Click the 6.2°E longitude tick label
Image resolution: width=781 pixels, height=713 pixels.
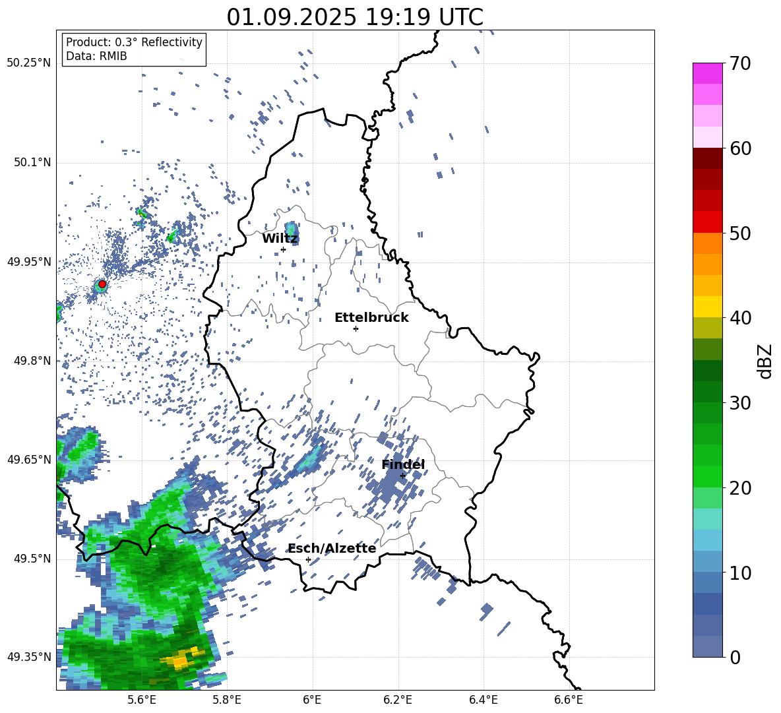pos(398,700)
